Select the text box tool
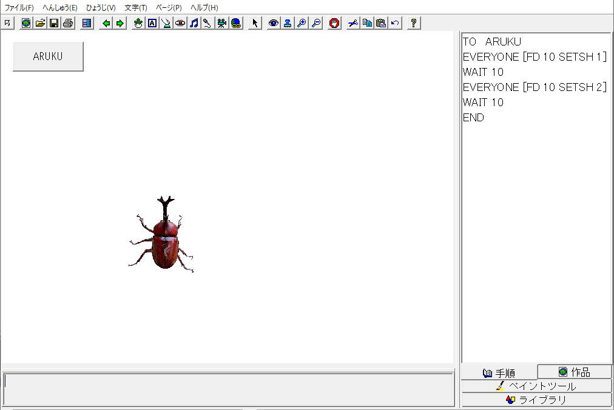The width and height of the screenshot is (614, 410). coord(152,23)
